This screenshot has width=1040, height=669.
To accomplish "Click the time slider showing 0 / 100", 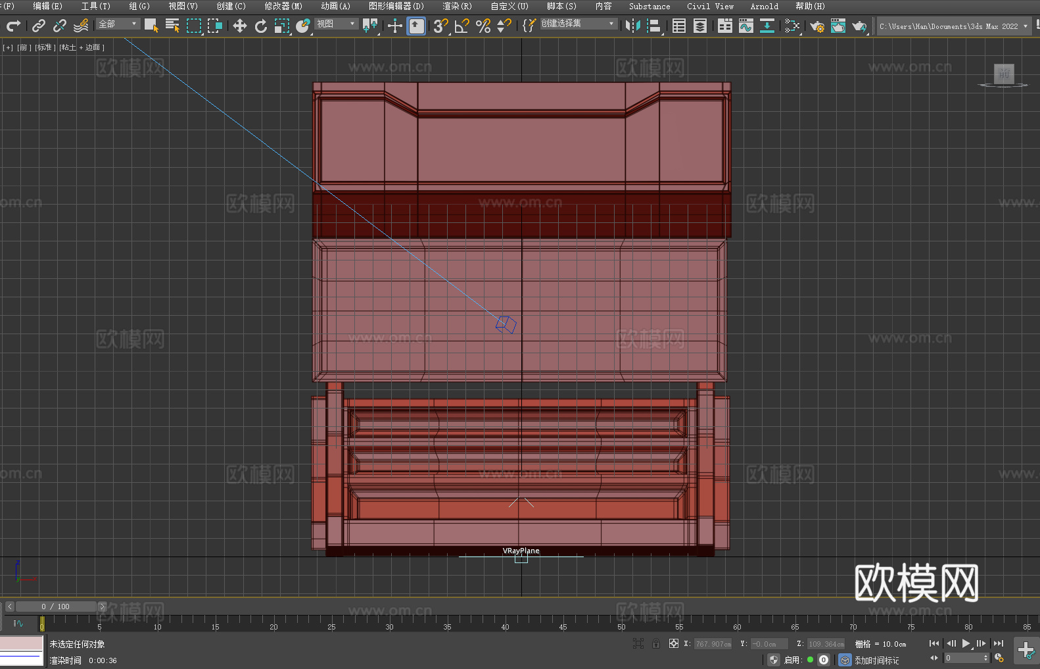I will [56, 607].
